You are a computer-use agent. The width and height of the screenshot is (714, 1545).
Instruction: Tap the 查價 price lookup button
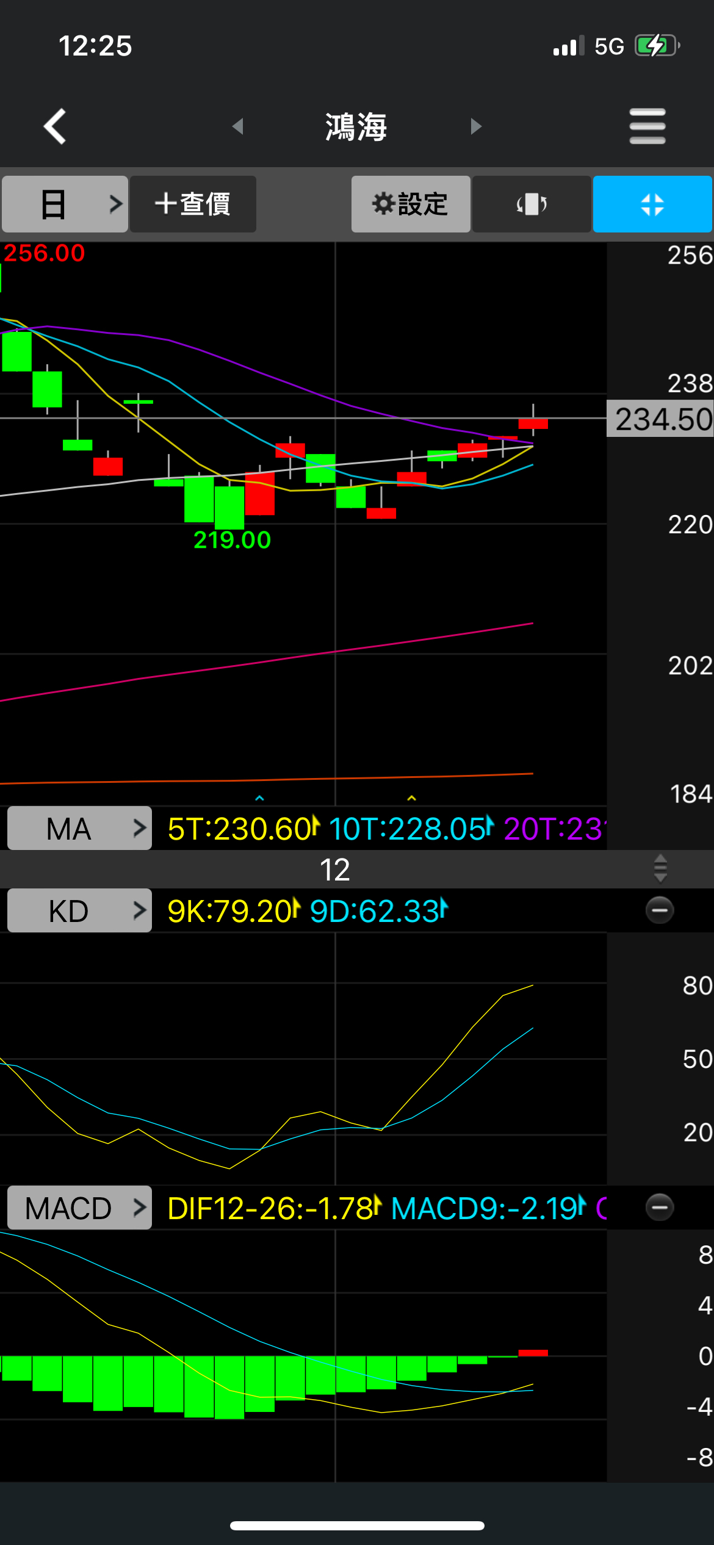[x=193, y=204]
